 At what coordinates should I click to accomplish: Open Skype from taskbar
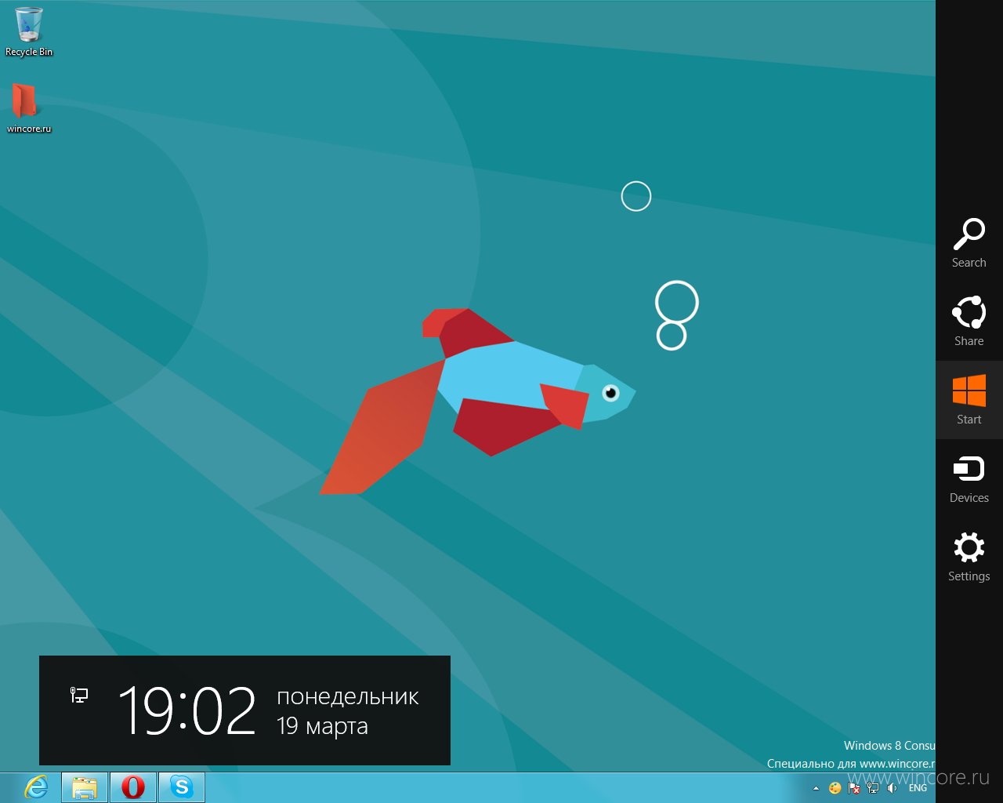182,787
